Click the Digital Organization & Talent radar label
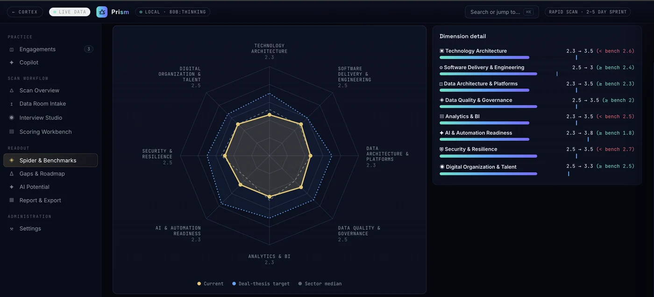Screen dimensions: 654x297 click(179, 77)
